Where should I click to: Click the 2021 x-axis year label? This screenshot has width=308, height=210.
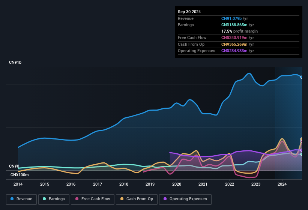click(x=203, y=184)
